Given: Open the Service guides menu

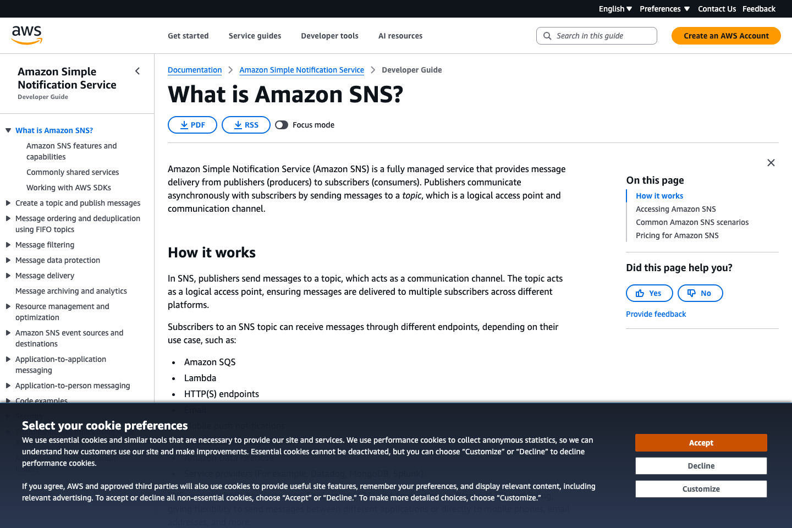Looking at the screenshot, I should click(x=254, y=35).
